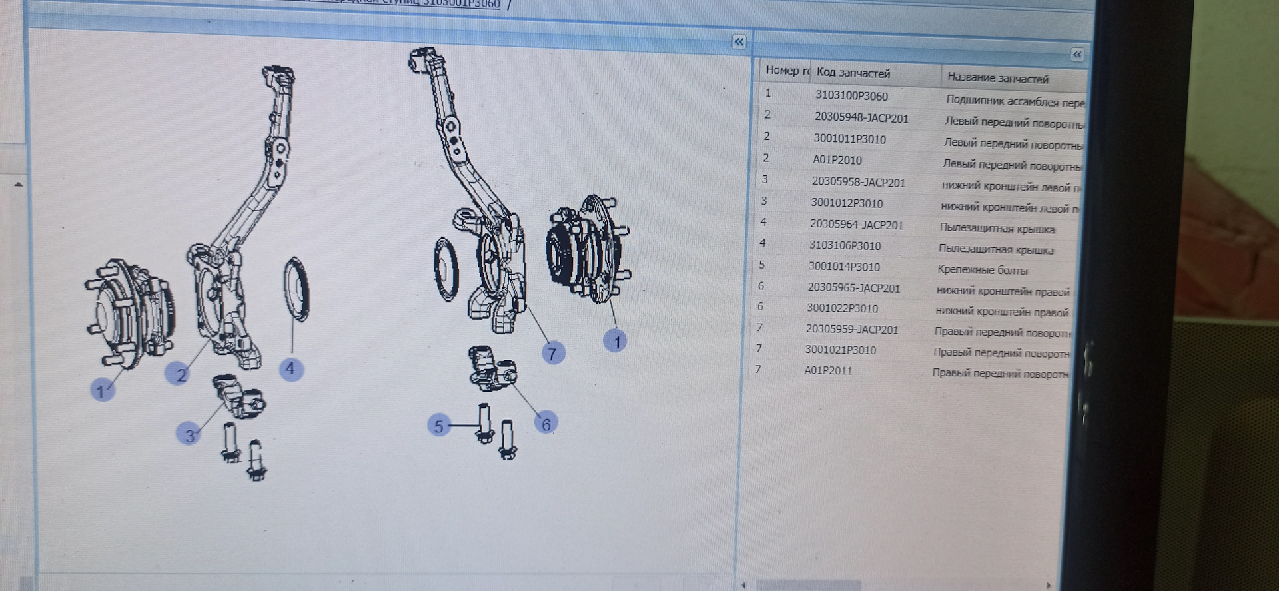
Task: Click callout 3 near left bracket
Action: pos(189,434)
